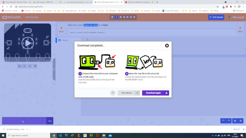
Task: Click Exit tutorial button
Action: pos(216,17)
